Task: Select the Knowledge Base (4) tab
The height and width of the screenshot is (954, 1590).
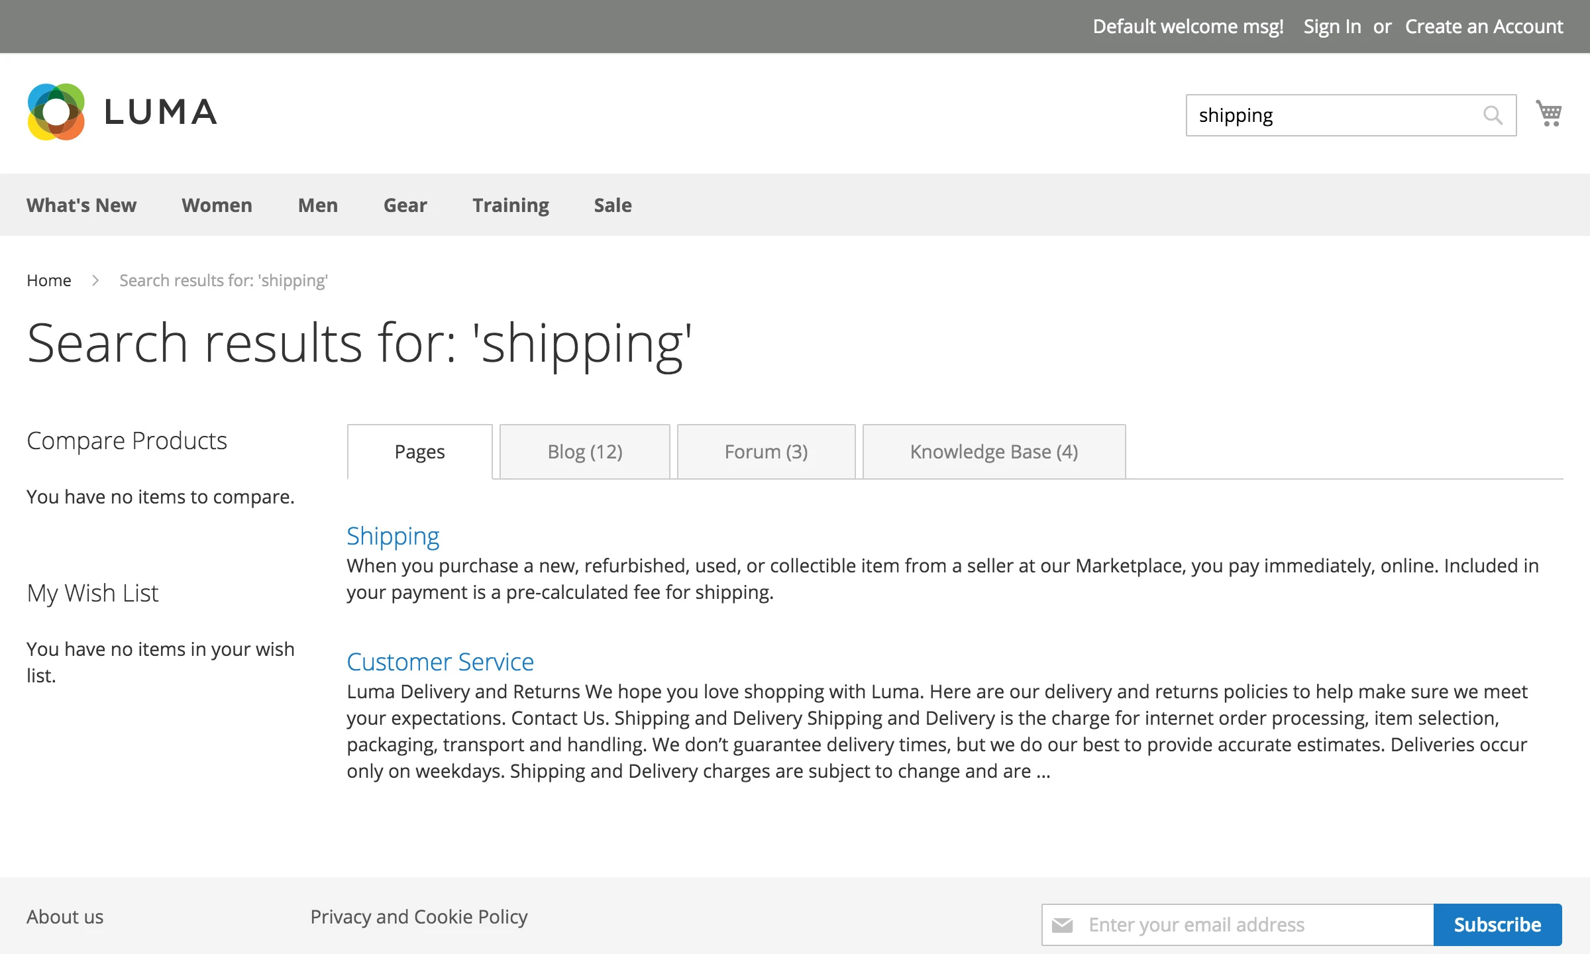Action: 994,452
